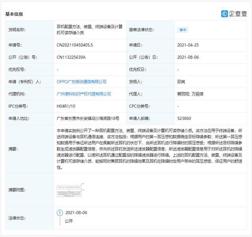
Task: Open the 广州德科知识产权代理有限公司 agency link
Action: point(84,94)
